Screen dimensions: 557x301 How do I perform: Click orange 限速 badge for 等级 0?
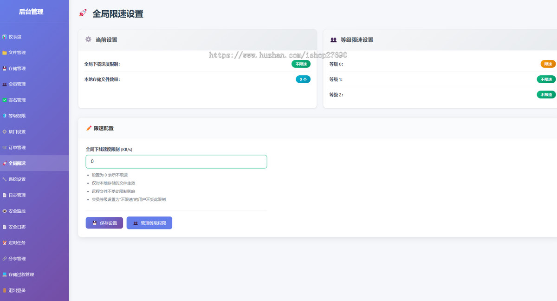(548, 64)
